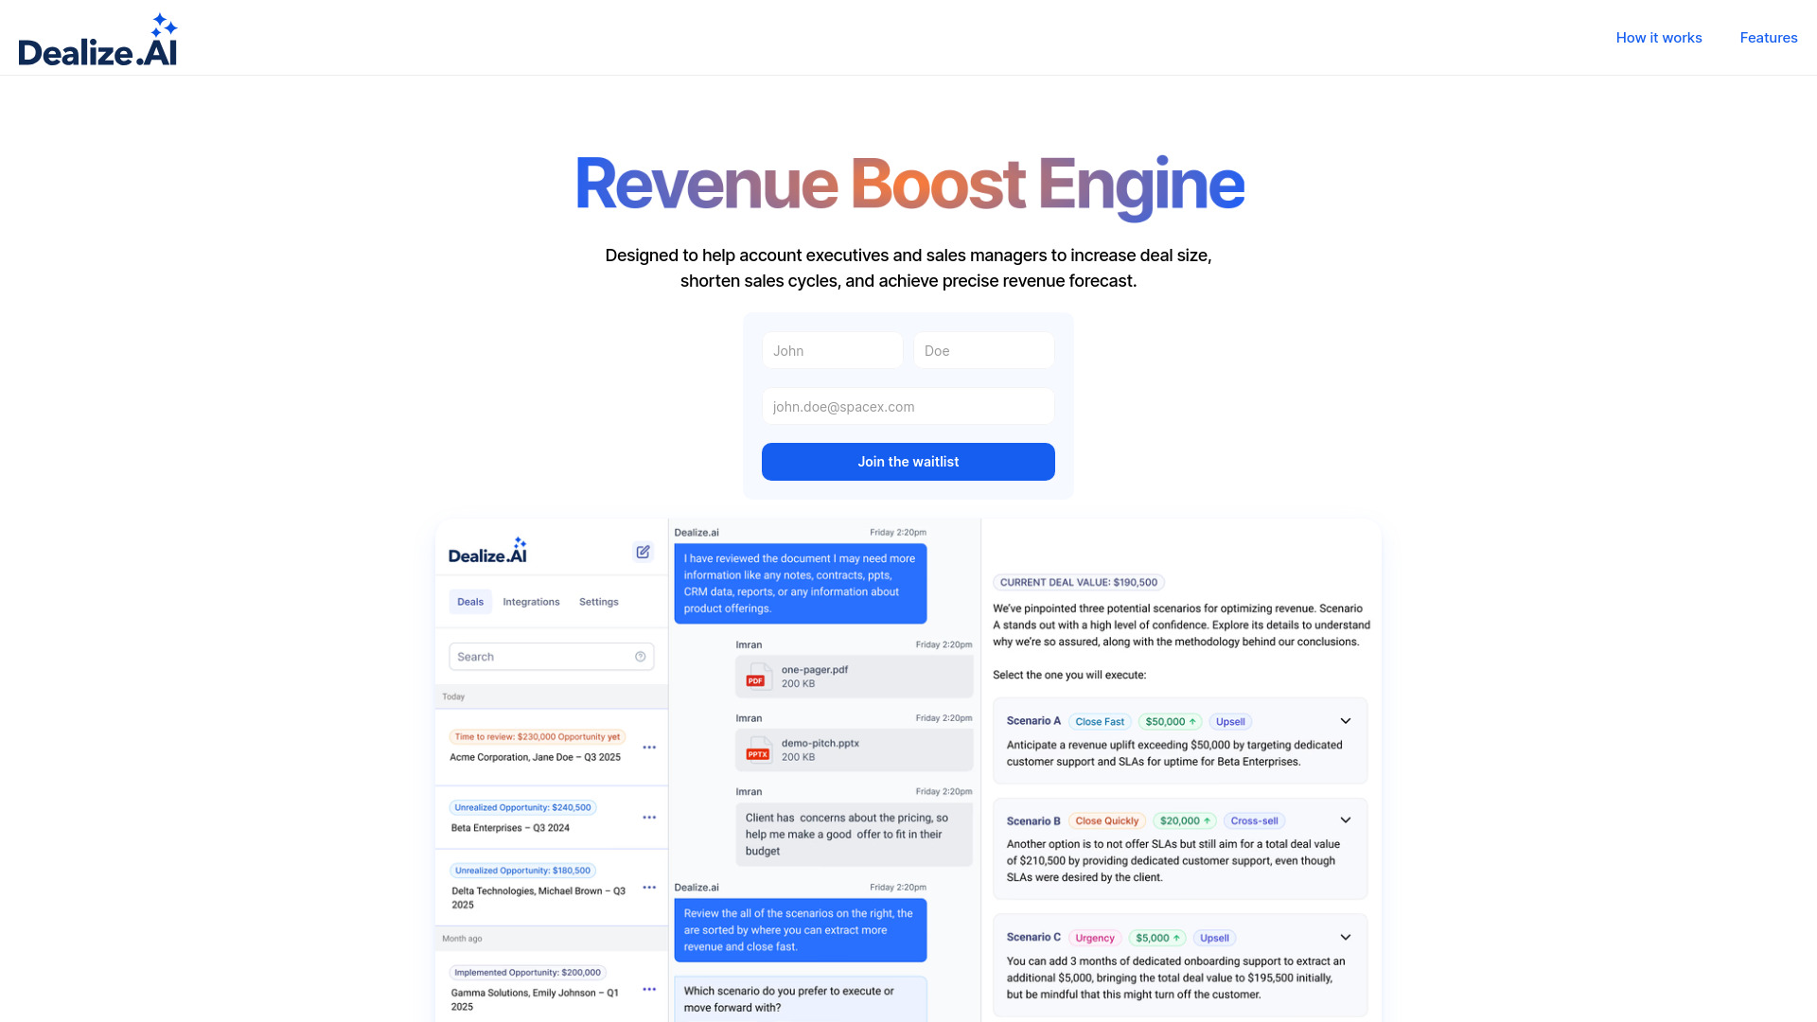Expand Scenario B details with chevron
This screenshot has height=1022, width=1817.
pyautogui.click(x=1346, y=821)
